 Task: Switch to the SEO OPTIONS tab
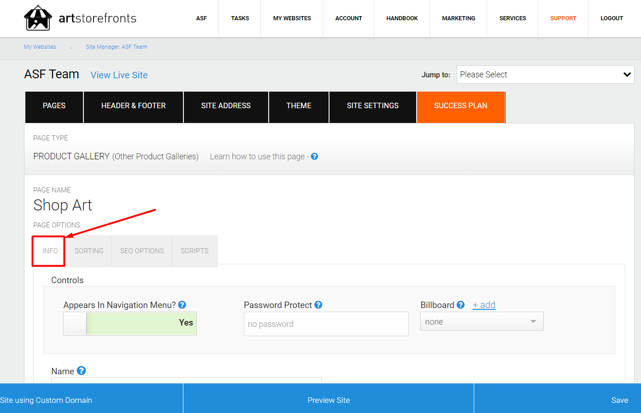click(x=141, y=251)
